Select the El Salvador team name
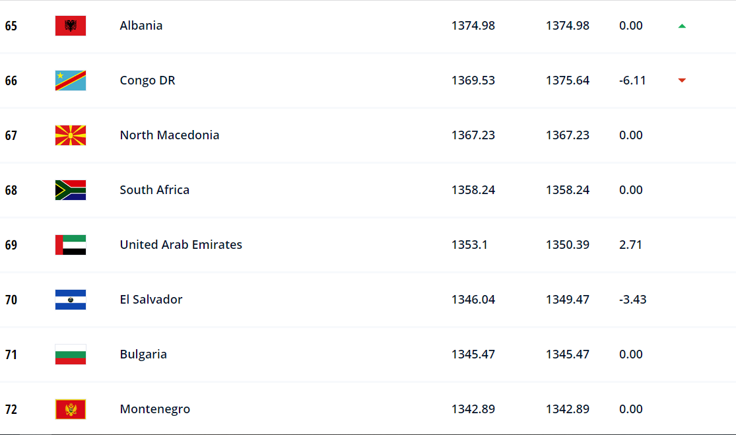 pyautogui.click(x=151, y=300)
